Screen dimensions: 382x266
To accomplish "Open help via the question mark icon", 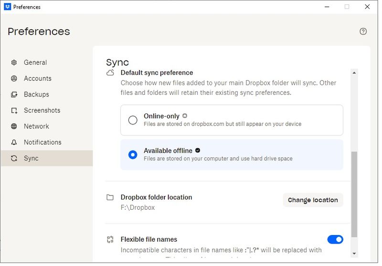I will (x=363, y=31).
